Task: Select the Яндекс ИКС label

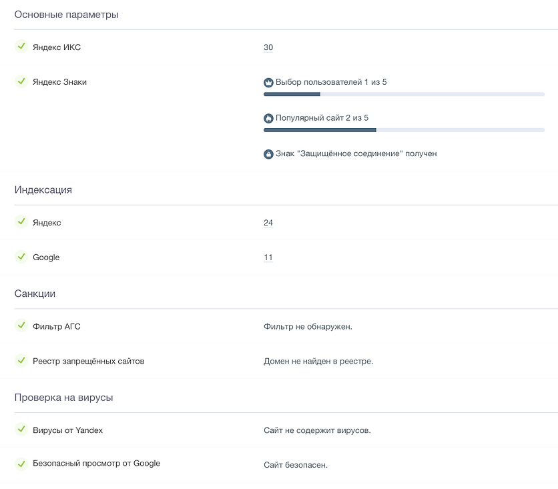Action: [57, 47]
